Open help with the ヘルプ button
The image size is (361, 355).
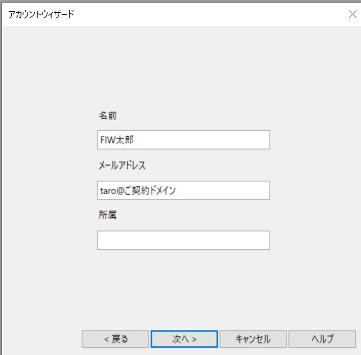pyautogui.click(x=322, y=339)
